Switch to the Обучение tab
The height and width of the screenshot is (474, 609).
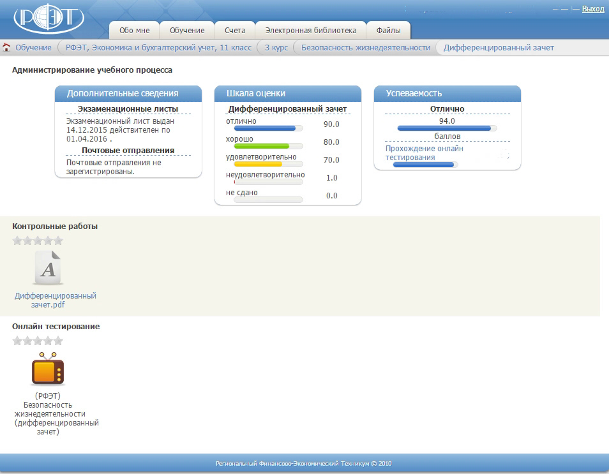pyautogui.click(x=187, y=30)
